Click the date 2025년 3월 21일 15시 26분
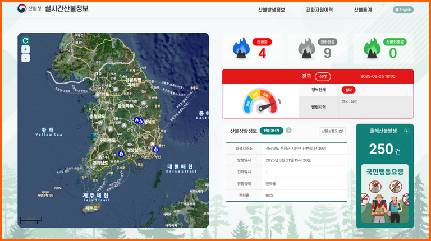Viewport: 431px width, 241px height. click(288, 160)
